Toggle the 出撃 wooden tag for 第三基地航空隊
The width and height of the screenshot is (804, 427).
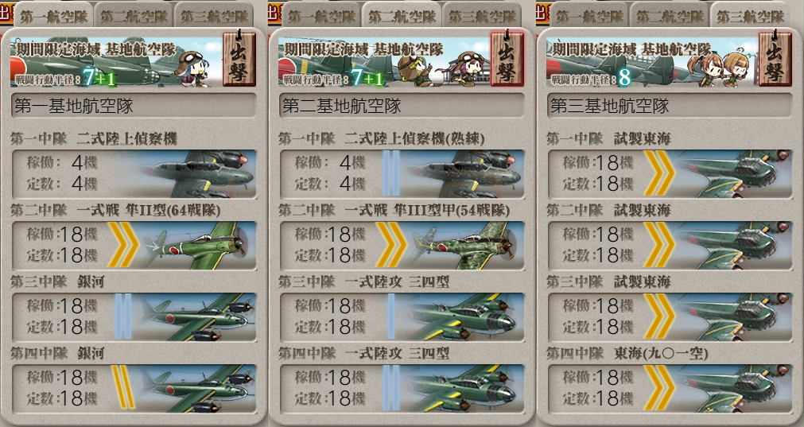pyautogui.click(x=775, y=58)
